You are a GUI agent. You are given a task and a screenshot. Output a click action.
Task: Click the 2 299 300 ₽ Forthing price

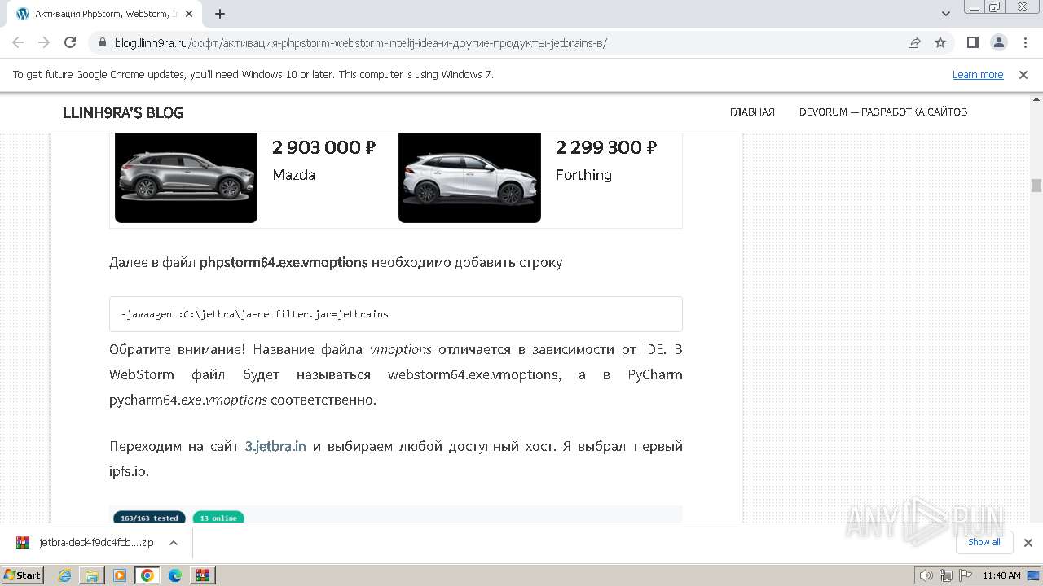[x=606, y=147]
